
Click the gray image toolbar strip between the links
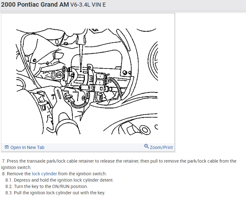(x=94, y=147)
